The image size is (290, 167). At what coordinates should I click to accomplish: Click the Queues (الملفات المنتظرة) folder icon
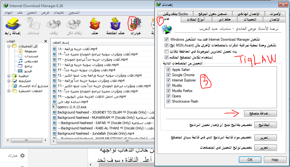click(x=15, y=91)
